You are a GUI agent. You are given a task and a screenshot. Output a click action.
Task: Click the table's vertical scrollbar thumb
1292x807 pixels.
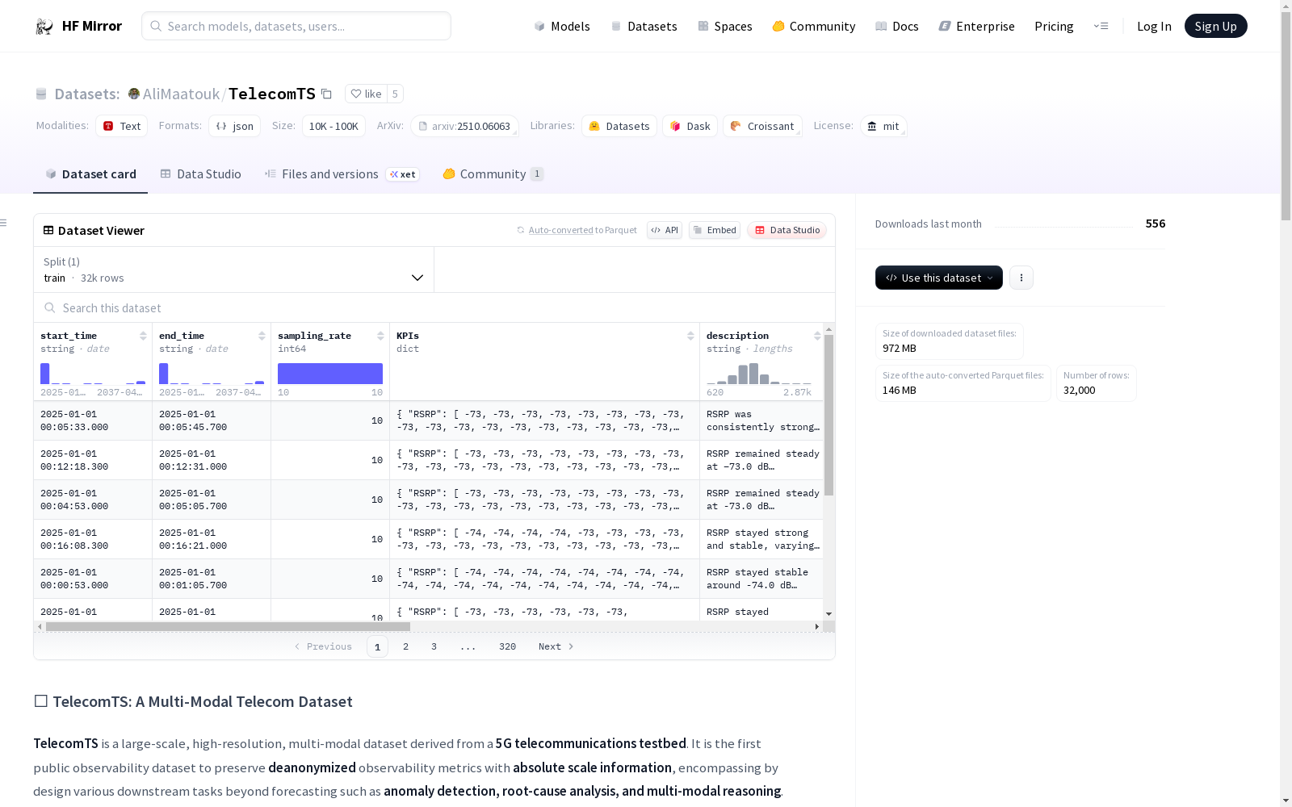[828, 415]
